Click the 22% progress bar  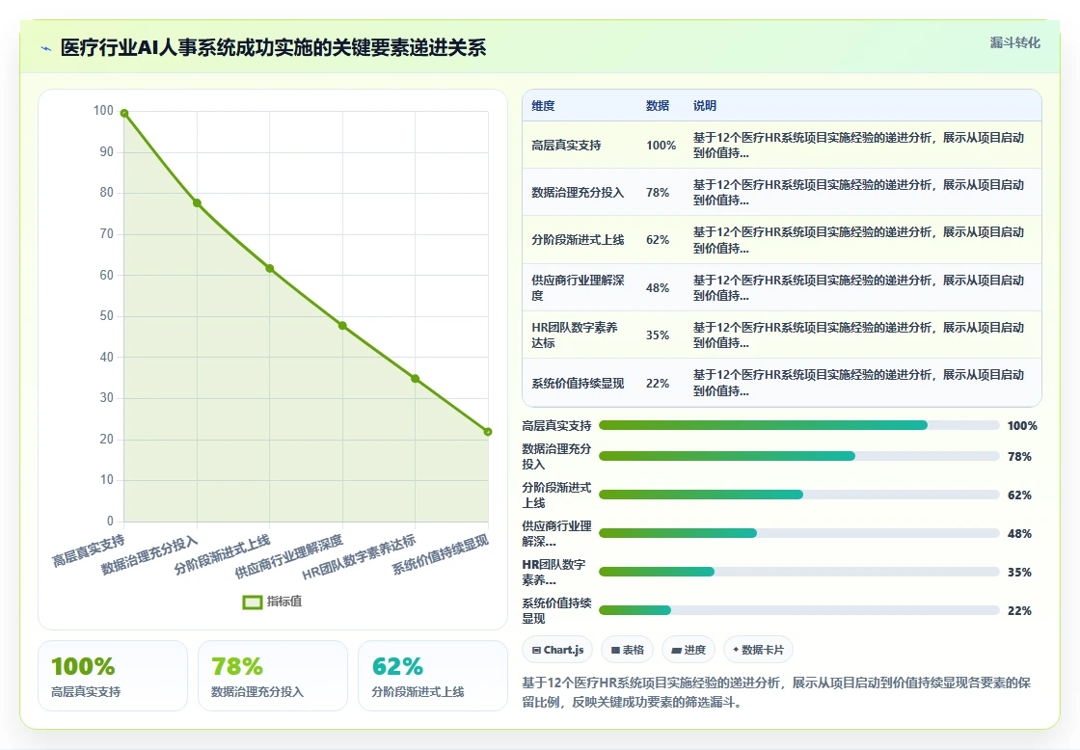coord(799,610)
